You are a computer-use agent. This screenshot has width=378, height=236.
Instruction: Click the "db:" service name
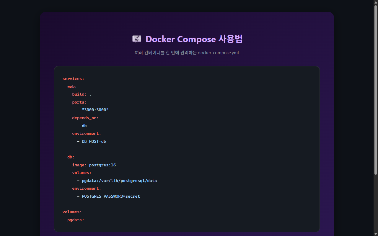[71, 157]
